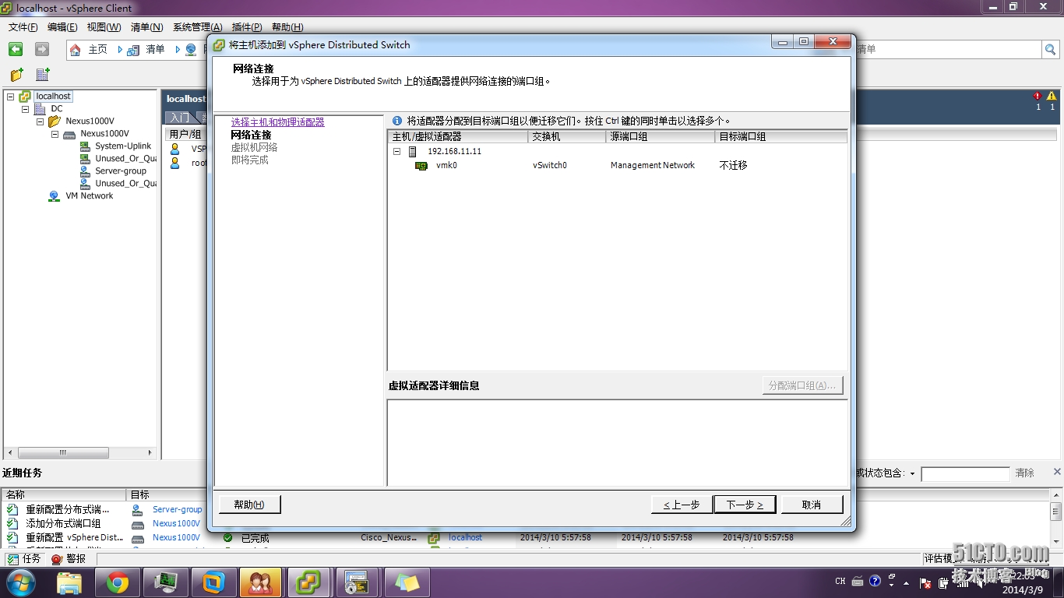Click the 清除 filter link

click(x=1024, y=473)
